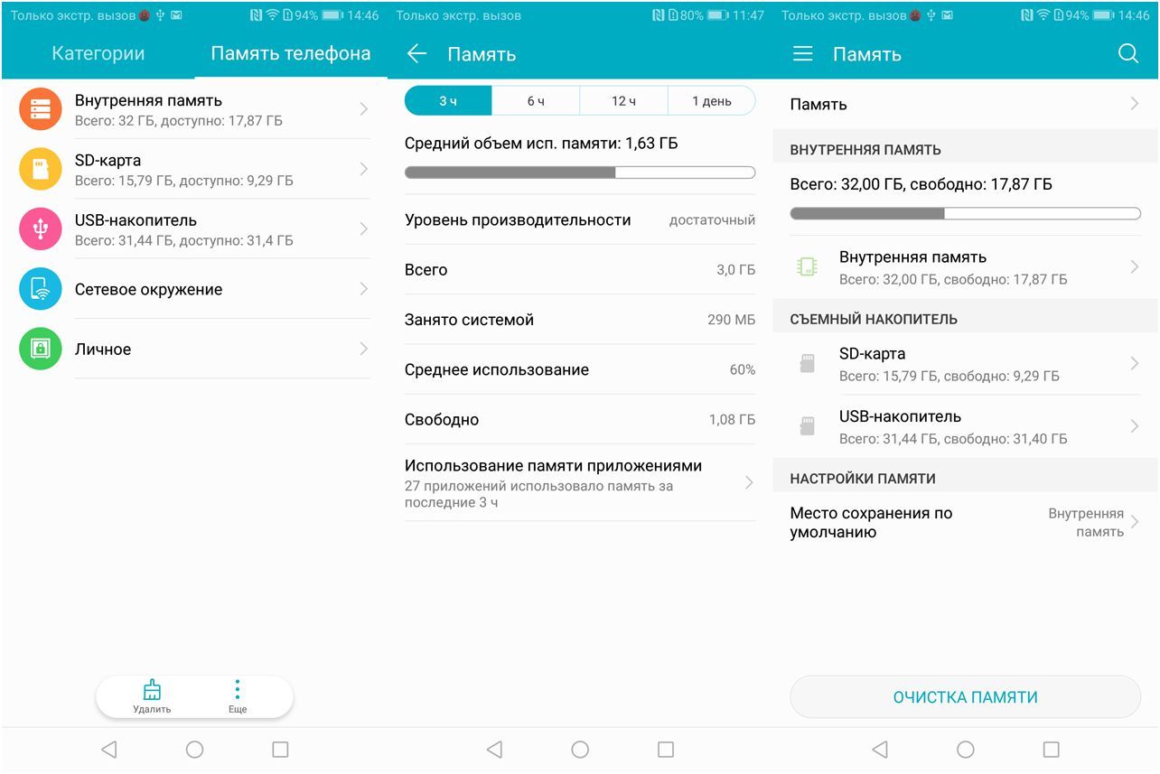The height and width of the screenshot is (774, 1160).
Task: Switch to the 12 ч interval
Action: point(623,100)
